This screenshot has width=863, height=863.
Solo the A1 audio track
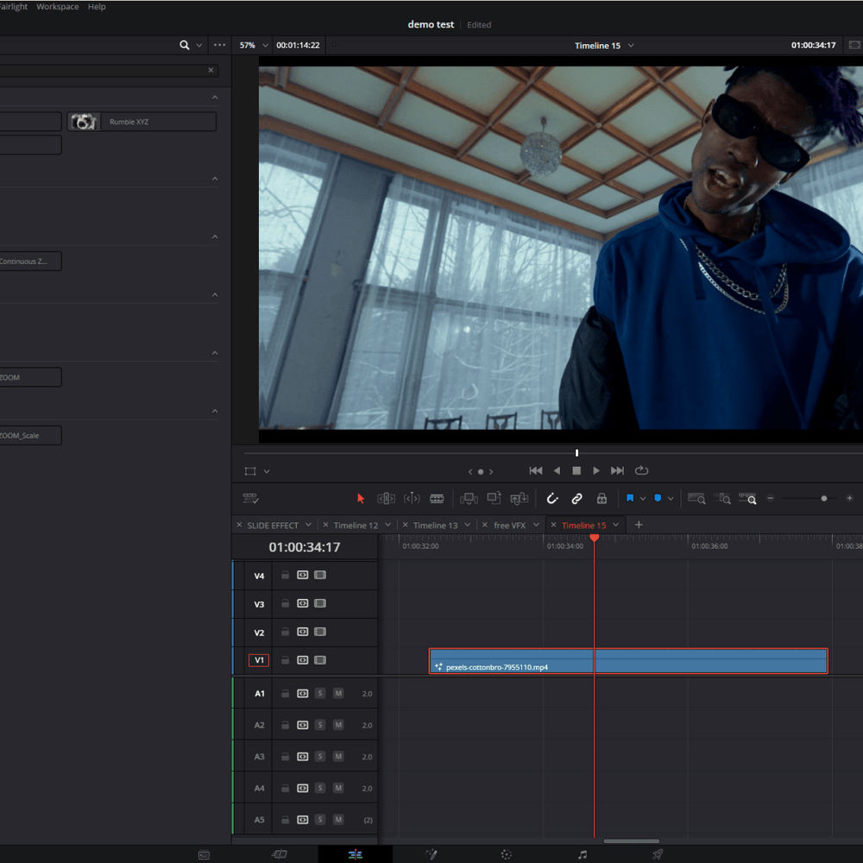[x=320, y=694]
